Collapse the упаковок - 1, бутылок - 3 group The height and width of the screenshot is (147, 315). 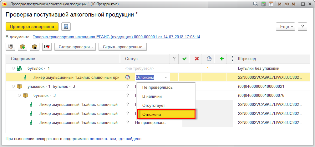pyautogui.click(x=13, y=86)
